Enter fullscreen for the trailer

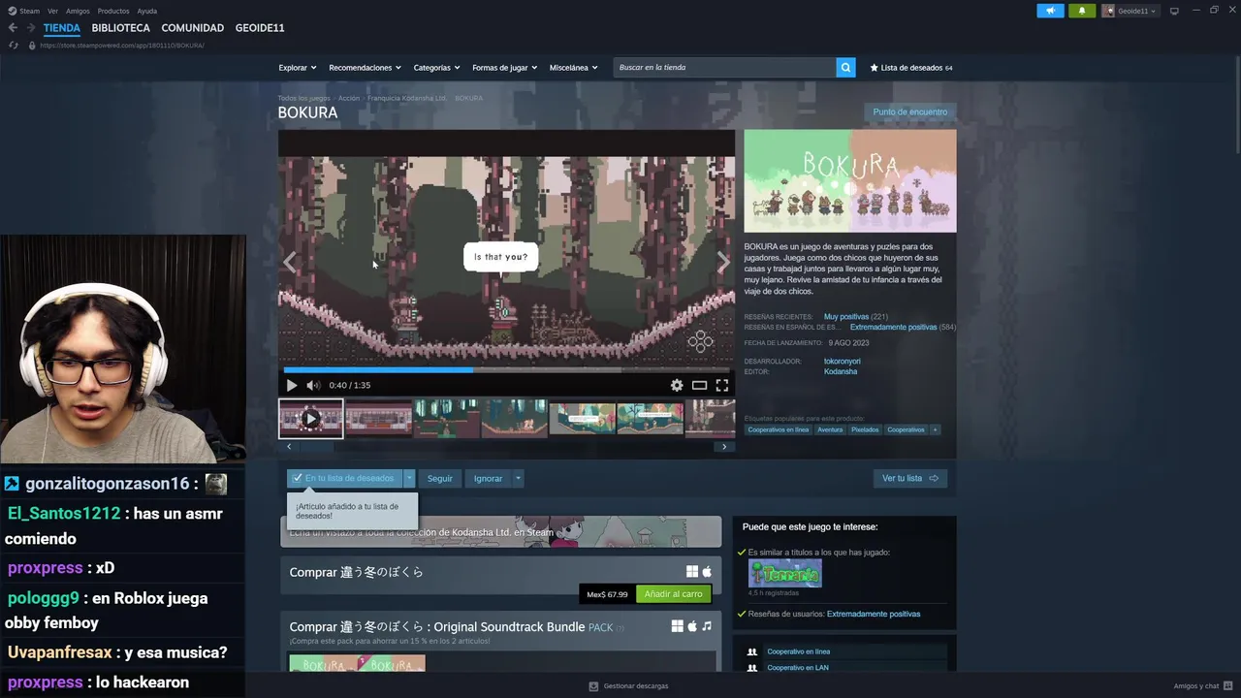coord(722,385)
